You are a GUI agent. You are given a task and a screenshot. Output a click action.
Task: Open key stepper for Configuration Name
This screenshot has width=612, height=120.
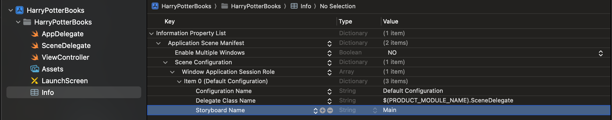pyautogui.click(x=330, y=91)
